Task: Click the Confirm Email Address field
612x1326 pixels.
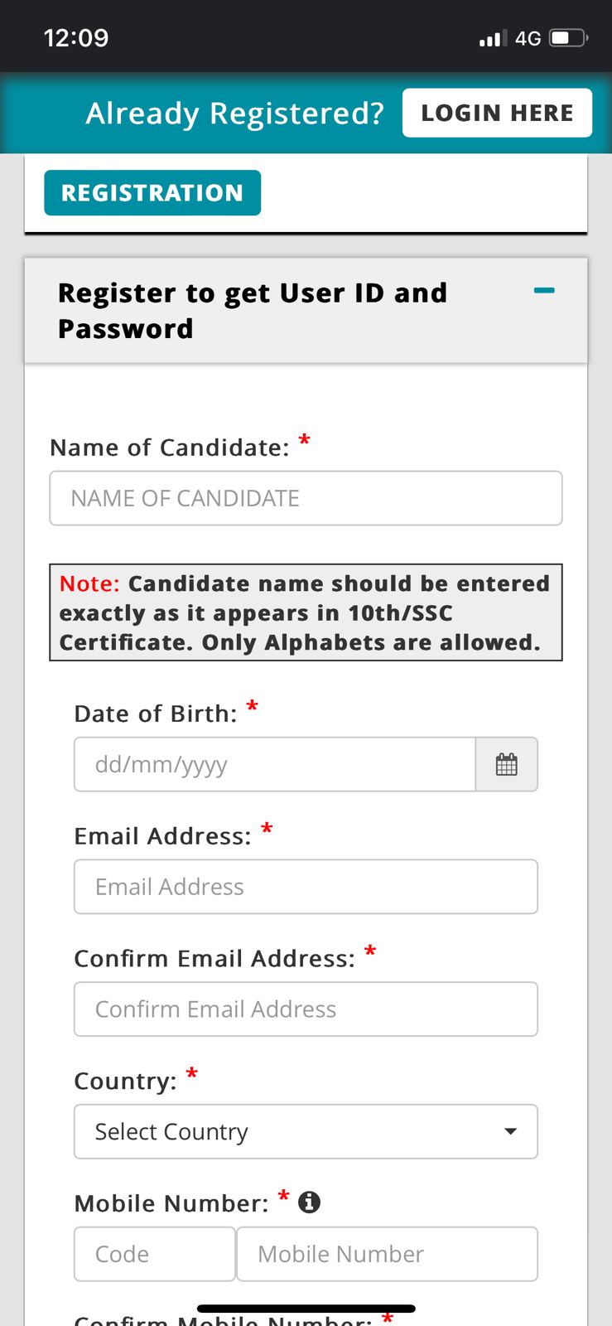Action: click(x=306, y=1009)
